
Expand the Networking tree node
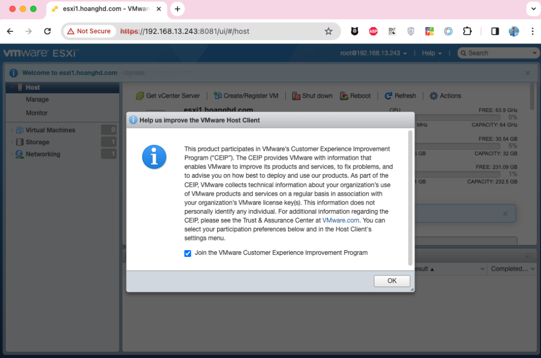[12, 154]
